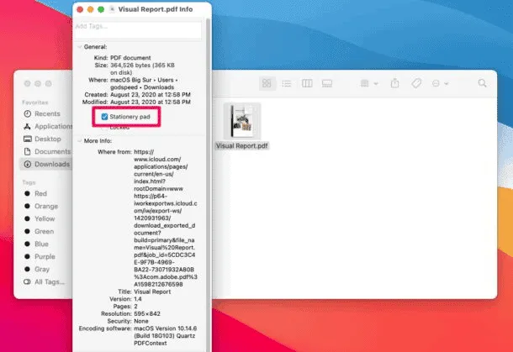Collapse the More Info section
The height and width of the screenshot is (352, 513).
pyautogui.click(x=78, y=139)
